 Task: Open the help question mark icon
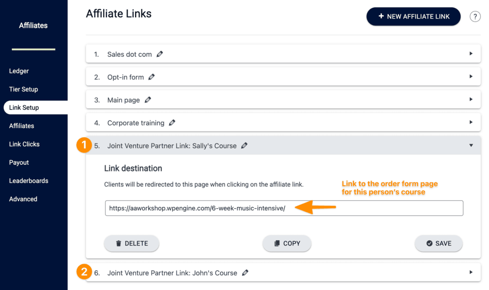pos(475,16)
